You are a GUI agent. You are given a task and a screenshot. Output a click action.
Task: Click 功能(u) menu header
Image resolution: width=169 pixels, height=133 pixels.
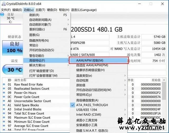click(x=29, y=10)
